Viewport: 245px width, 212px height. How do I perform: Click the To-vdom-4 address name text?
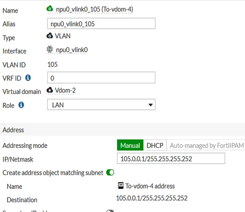click(150, 186)
